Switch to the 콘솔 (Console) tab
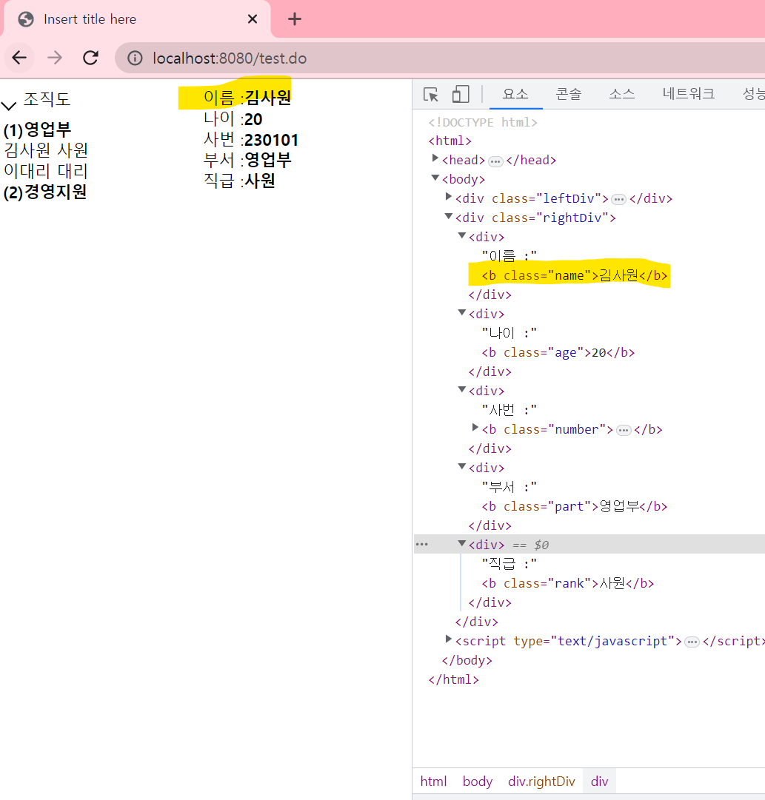The width and height of the screenshot is (765, 800). pos(569,94)
